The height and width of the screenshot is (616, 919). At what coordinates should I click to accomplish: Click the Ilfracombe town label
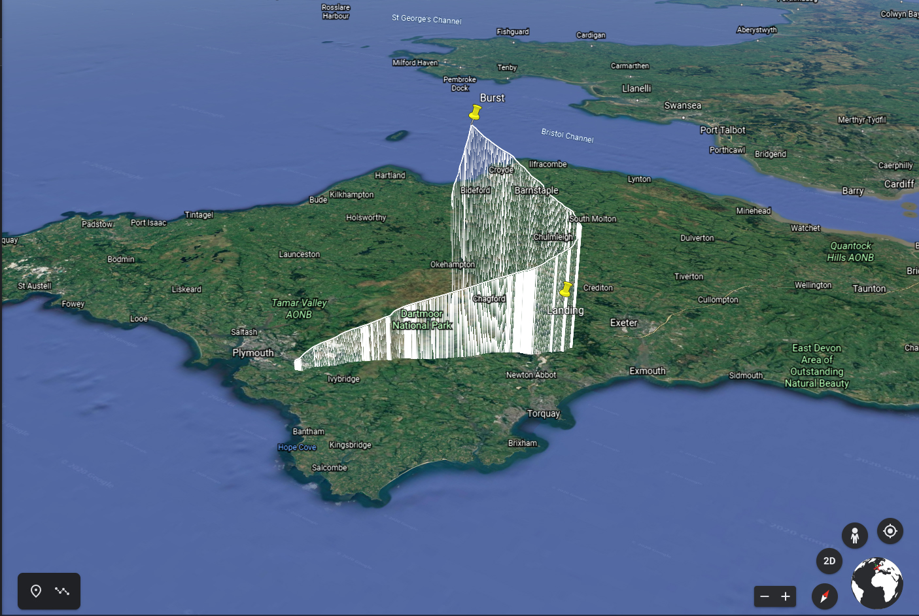tap(547, 164)
